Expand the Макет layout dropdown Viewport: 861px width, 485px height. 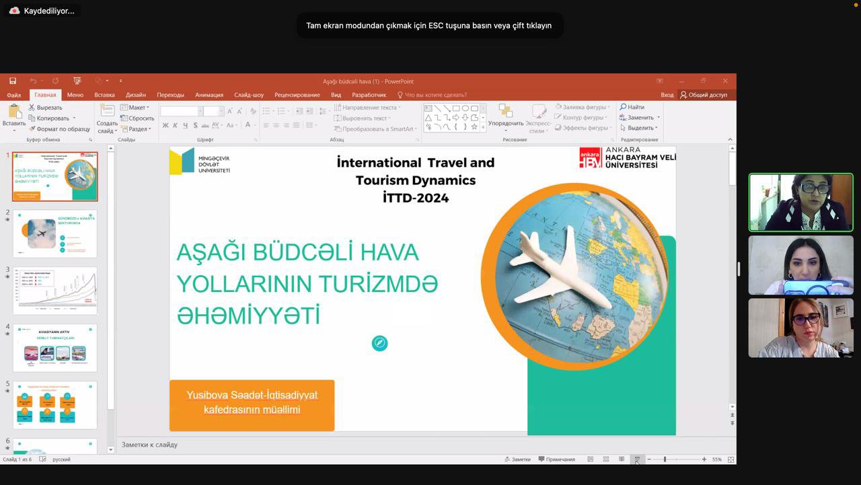click(x=135, y=108)
